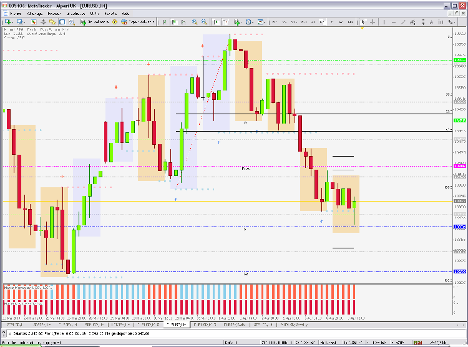Toggle chart shift

[x=226, y=22]
